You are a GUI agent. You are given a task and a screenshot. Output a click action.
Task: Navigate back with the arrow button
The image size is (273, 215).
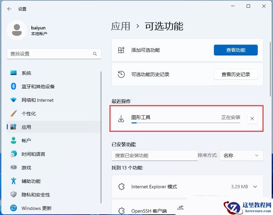9,9
